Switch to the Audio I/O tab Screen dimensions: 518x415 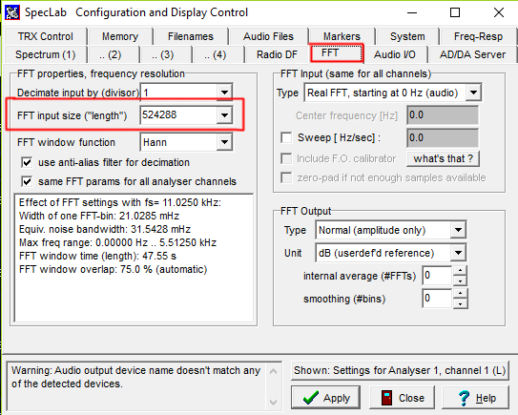(x=395, y=54)
